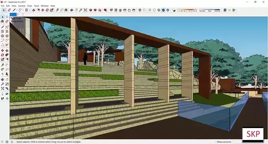
Task: Adjust the shadow time-of-day slider
Action: pos(210,10)
